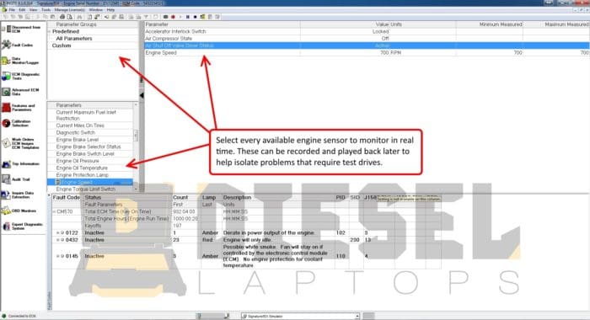
Task: Expand fault code 0432 row
Action: (58, 240)
